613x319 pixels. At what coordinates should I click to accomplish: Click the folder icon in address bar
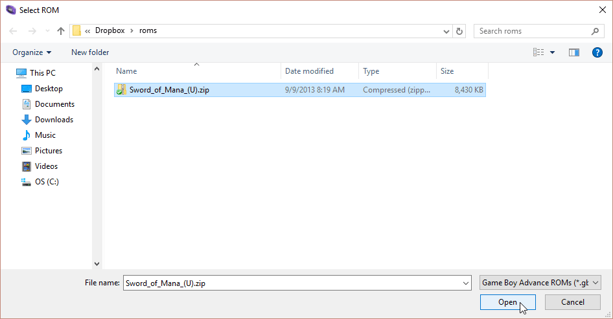(x=77, y=30)
